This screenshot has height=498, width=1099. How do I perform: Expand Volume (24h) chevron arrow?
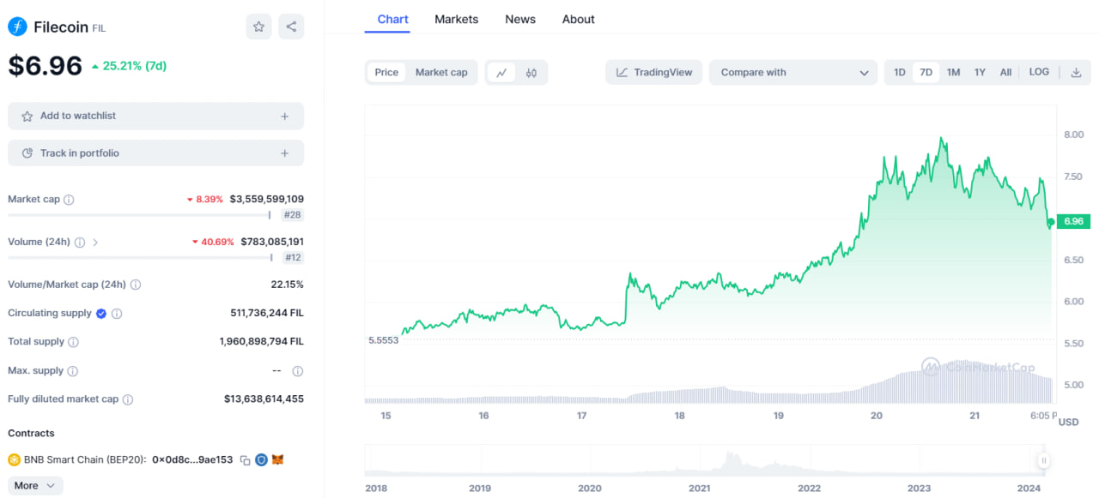tap(95, 243)
